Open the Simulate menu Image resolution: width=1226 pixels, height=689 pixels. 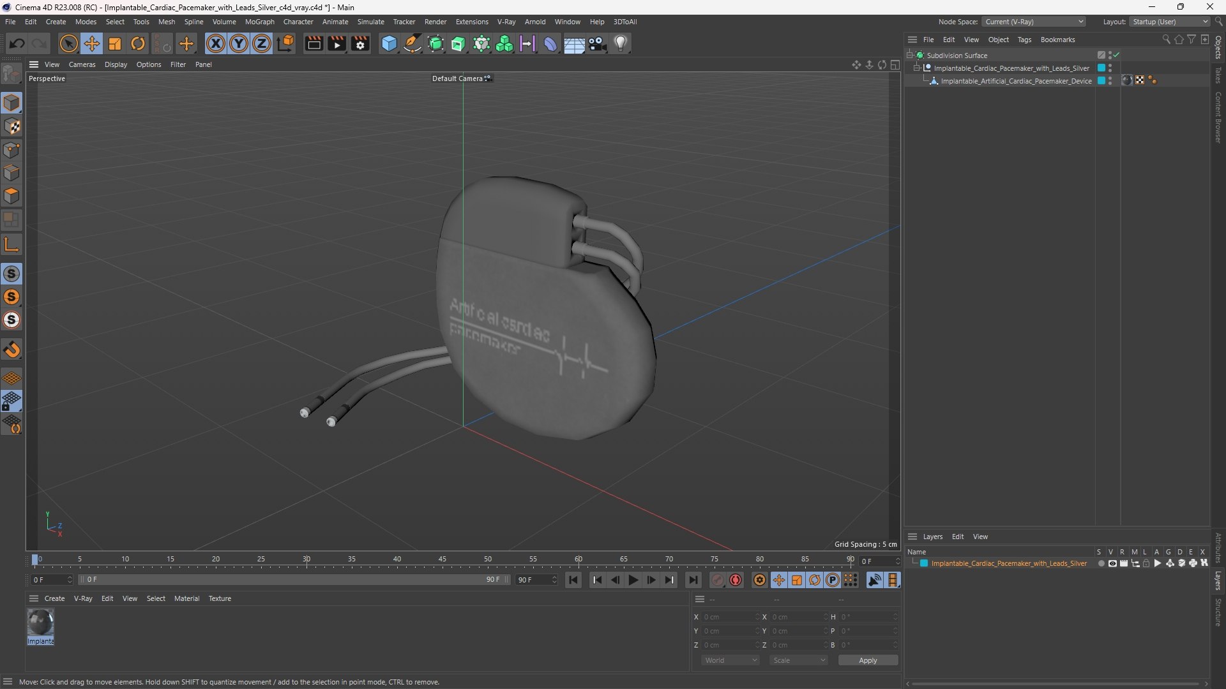370,22
